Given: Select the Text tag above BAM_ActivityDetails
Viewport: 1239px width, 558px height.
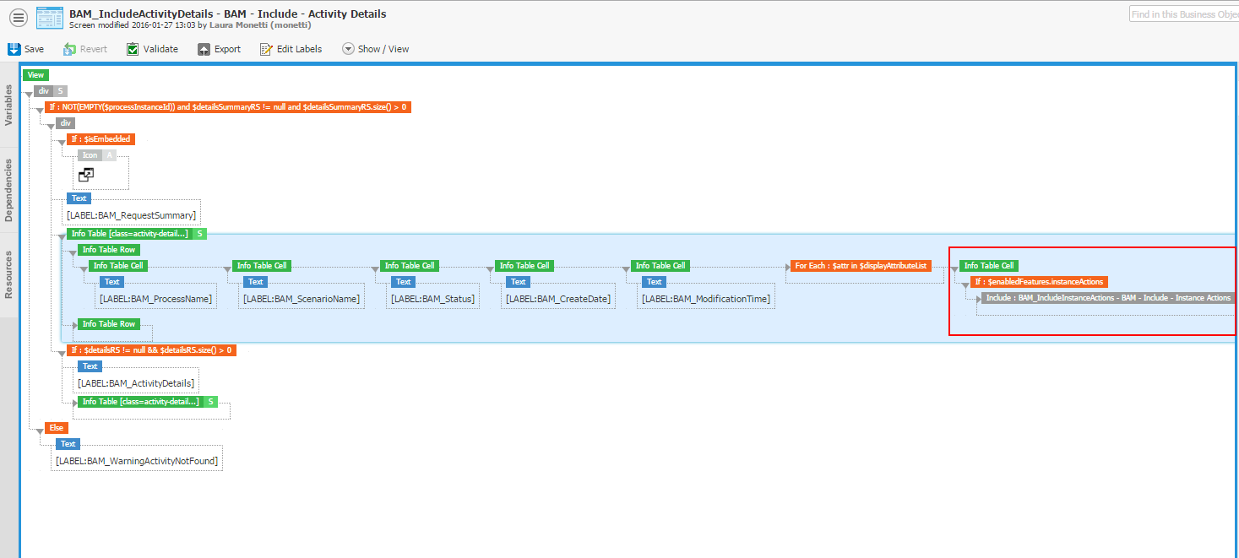Looking at the screenshot, I should pos(90,366).
